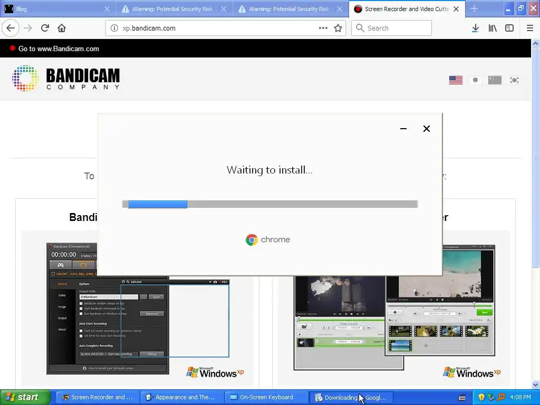540x405 pixels.
Task: Click the 4:08 PM system clock
Action: pos(520,398)
